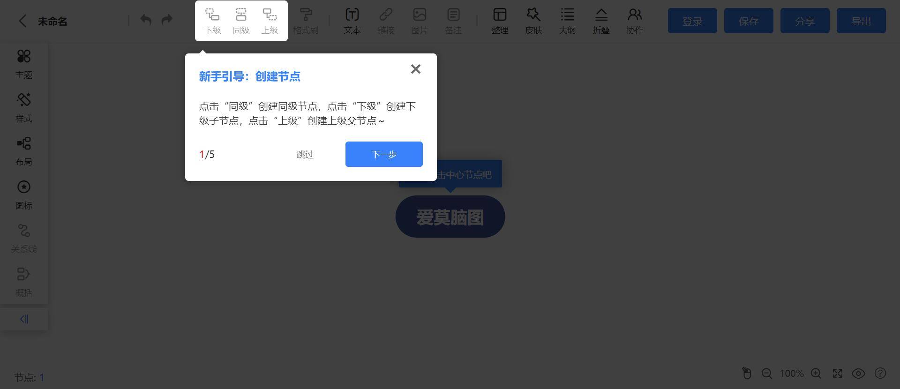Viewport: 900px width, 389px height.
Task: Open the 主题 theme panel
Action: point(24,65)
